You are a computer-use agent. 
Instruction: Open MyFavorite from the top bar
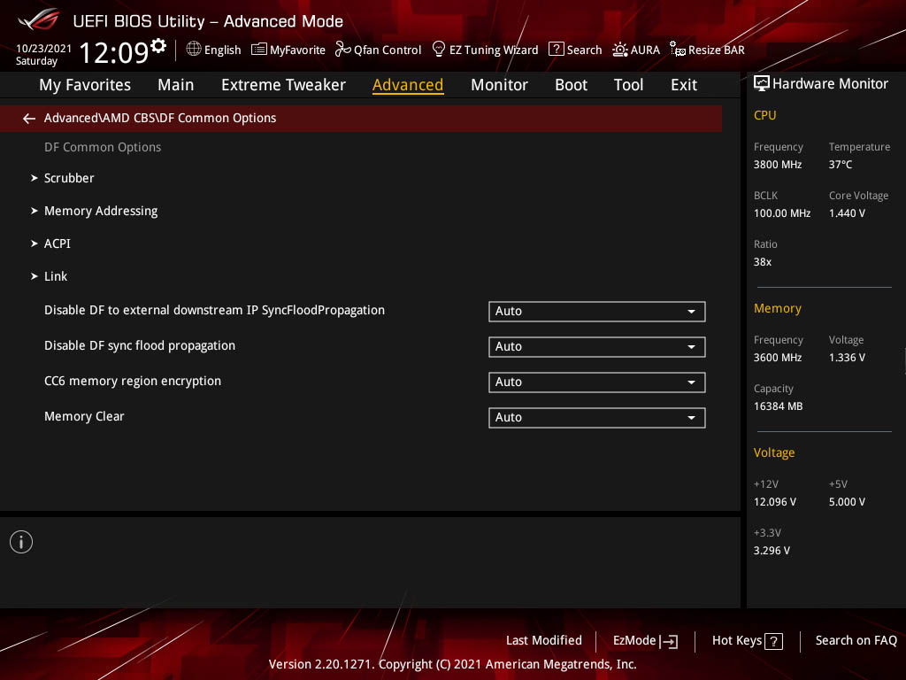(x=297, y=50)
